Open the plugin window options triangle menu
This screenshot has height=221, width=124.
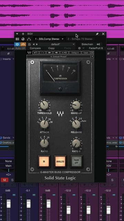[x=17, y=34]
